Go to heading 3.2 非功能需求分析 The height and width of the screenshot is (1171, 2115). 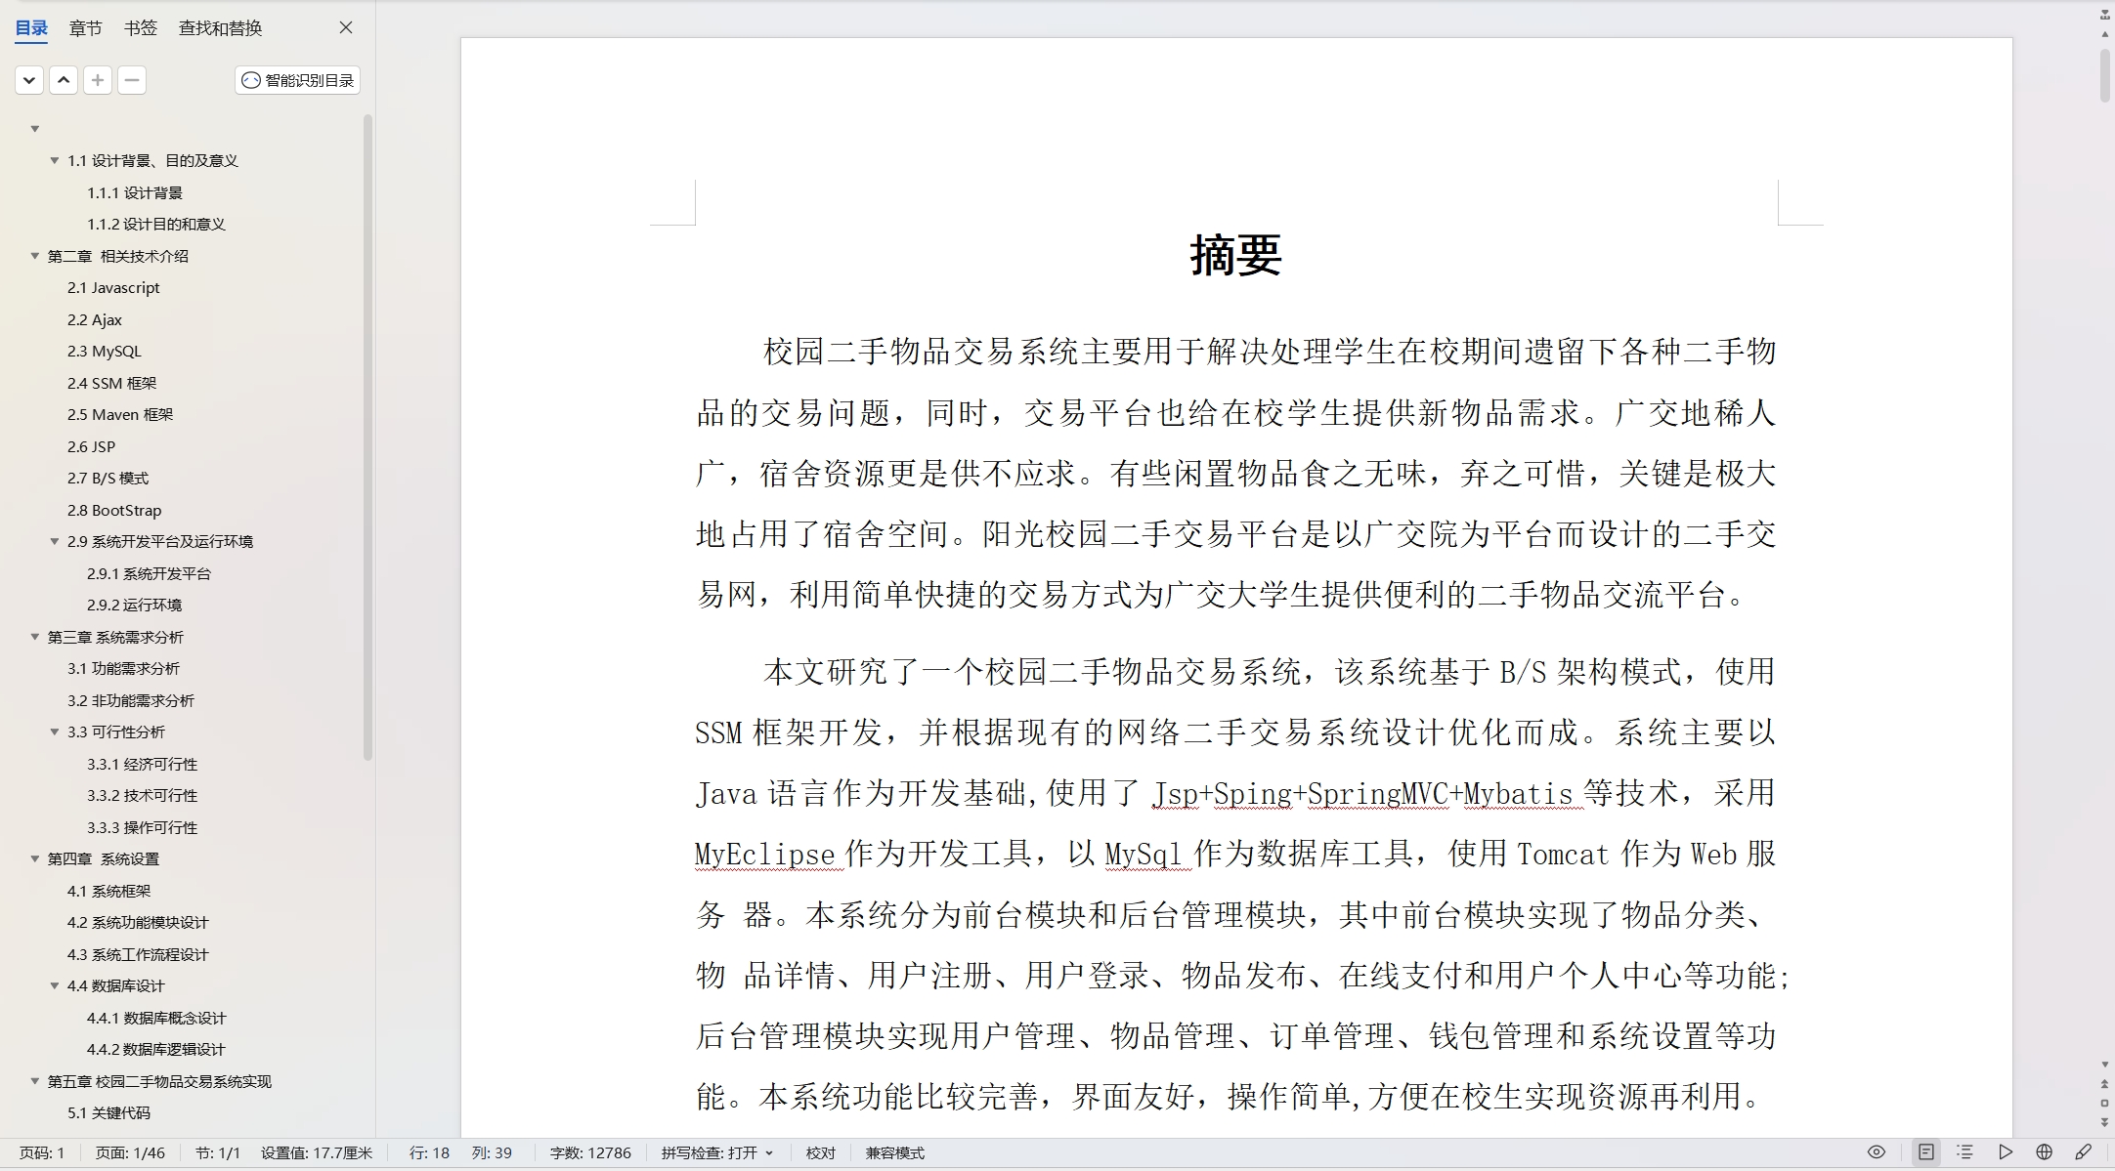131,700
